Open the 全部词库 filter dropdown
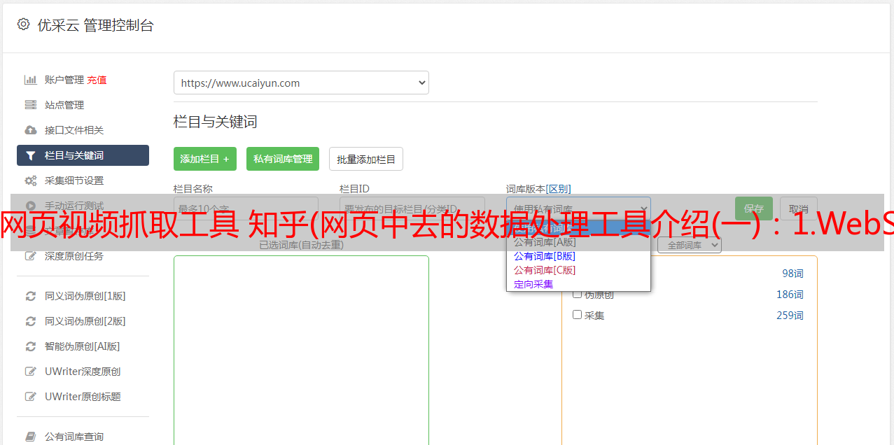The height and width of the screenshot is (445, 894). pos(690,246)
